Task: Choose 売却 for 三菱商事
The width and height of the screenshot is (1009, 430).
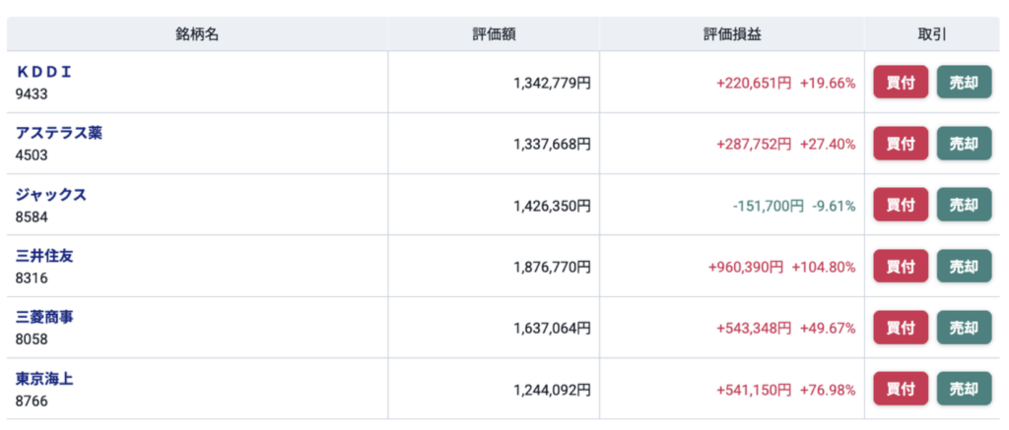Action: pyautogui.click(x=964, y=327)
